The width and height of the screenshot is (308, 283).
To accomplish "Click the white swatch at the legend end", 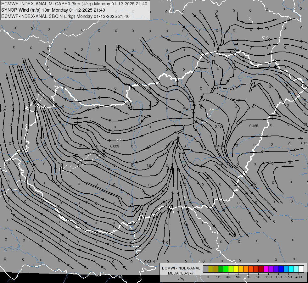I will (301, 269).
